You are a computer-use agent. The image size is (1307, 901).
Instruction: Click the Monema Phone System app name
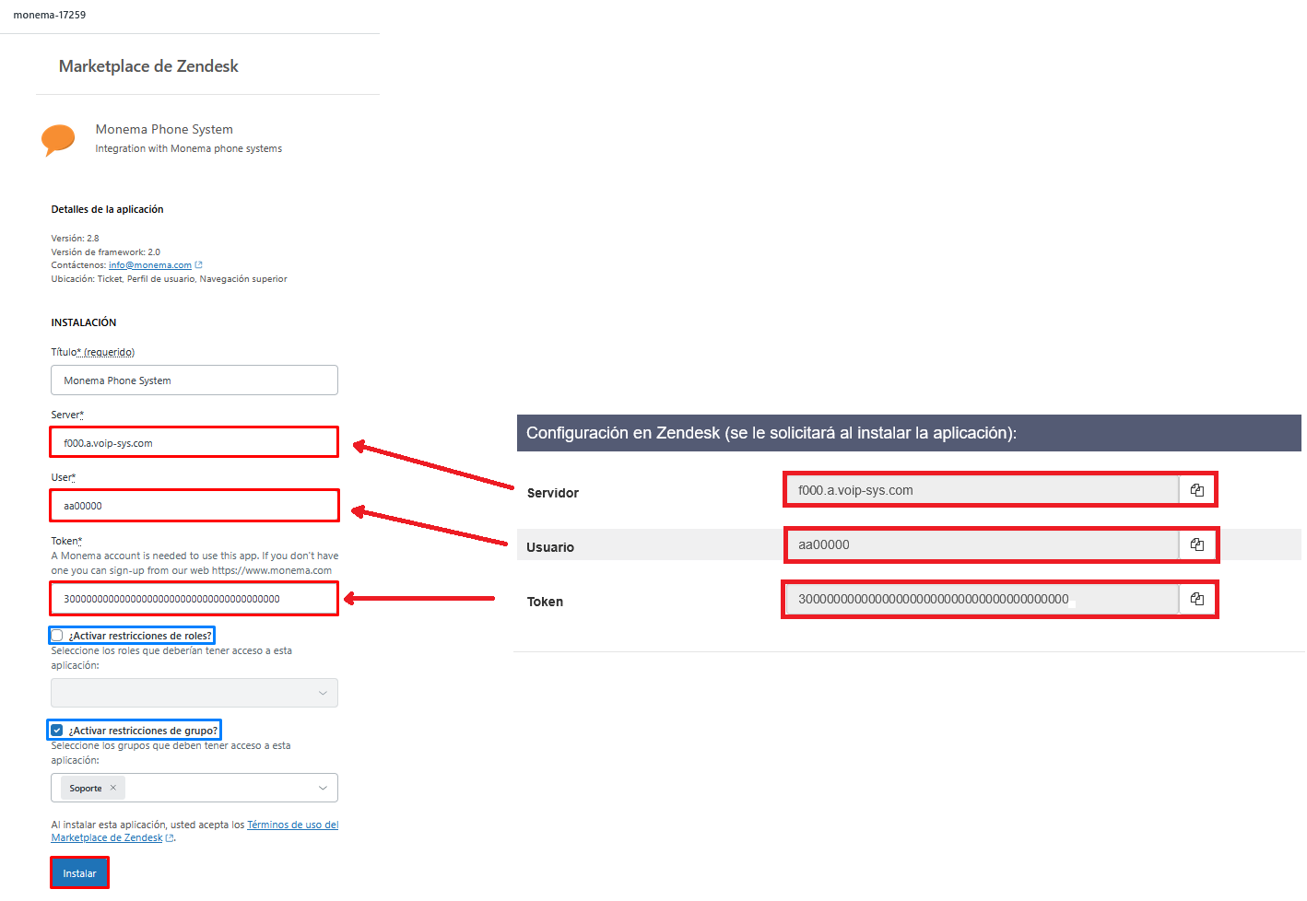(164, 129)
